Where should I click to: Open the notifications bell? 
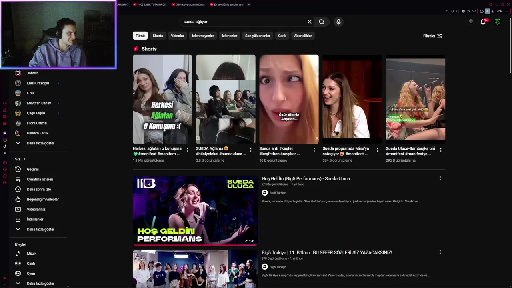(x=483, y=22)
